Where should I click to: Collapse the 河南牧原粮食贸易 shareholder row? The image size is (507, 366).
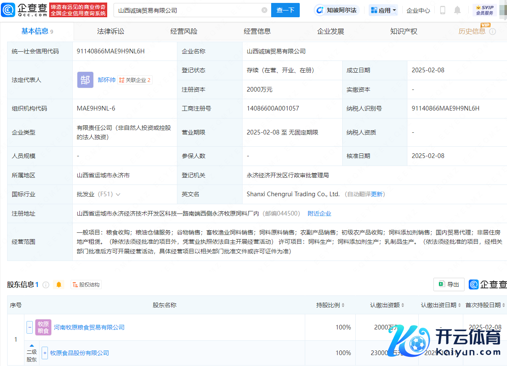[29, 327]
